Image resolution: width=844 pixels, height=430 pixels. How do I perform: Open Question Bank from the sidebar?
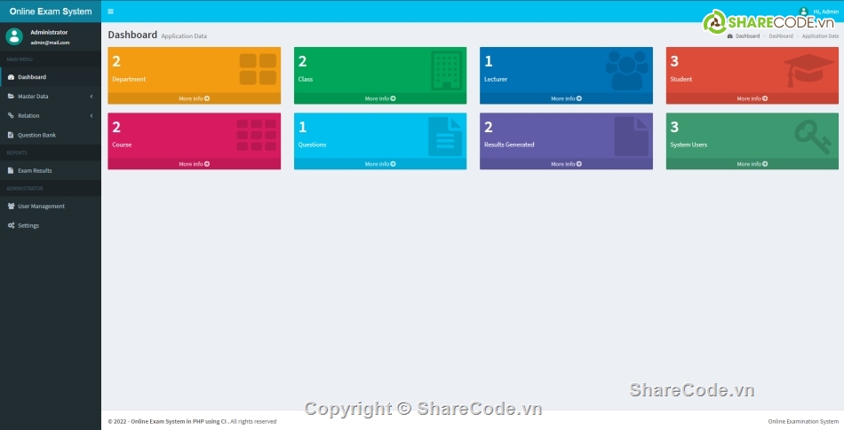(36, 135)
